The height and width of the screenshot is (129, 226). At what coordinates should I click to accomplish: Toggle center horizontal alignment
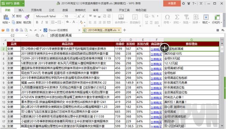tap(95, 22)
